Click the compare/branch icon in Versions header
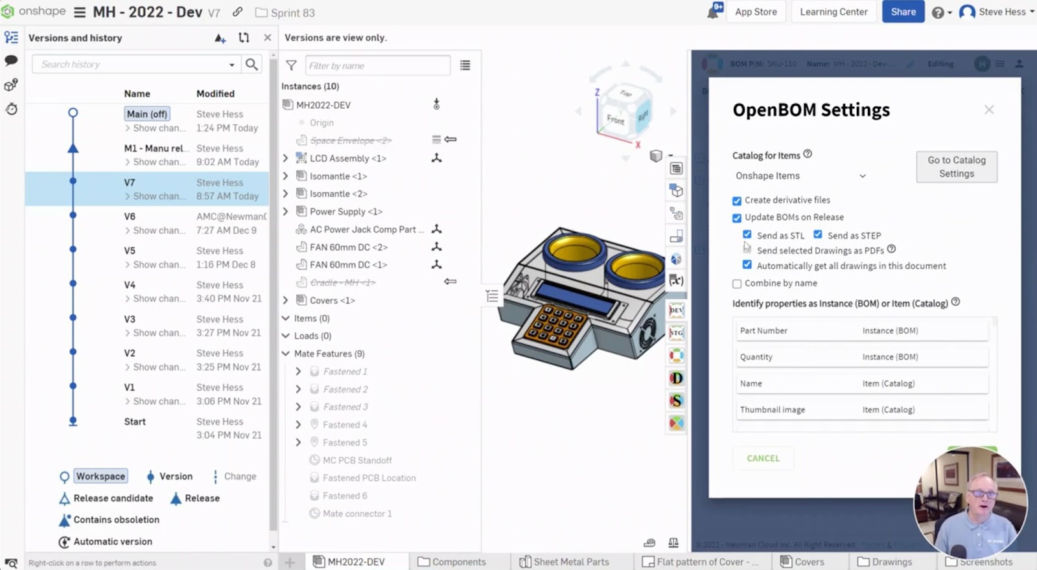Image resolution: width=1037 pixels, height=570 pixels. click(244, 38)
